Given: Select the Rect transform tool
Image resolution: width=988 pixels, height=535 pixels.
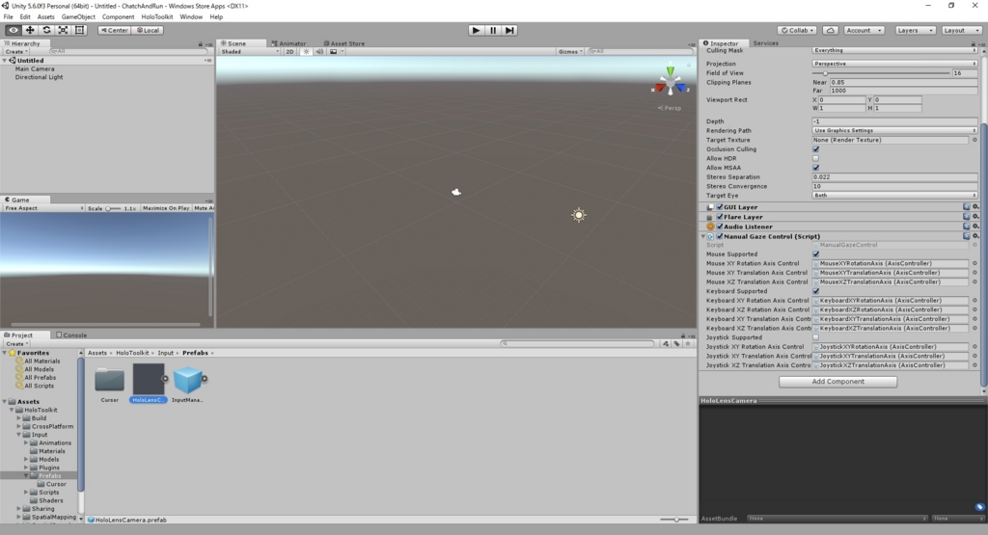Looking at the screenshot, I should 79,30.
